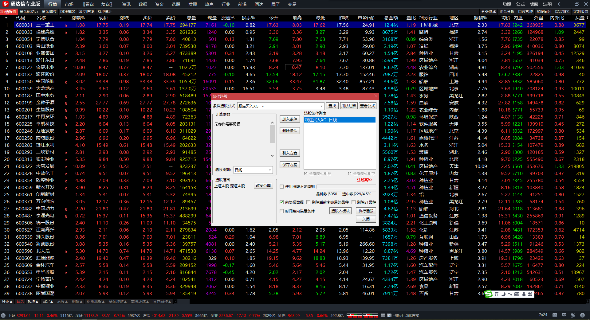
Task: Click the 加入条件 button
Action: [289, 119]
